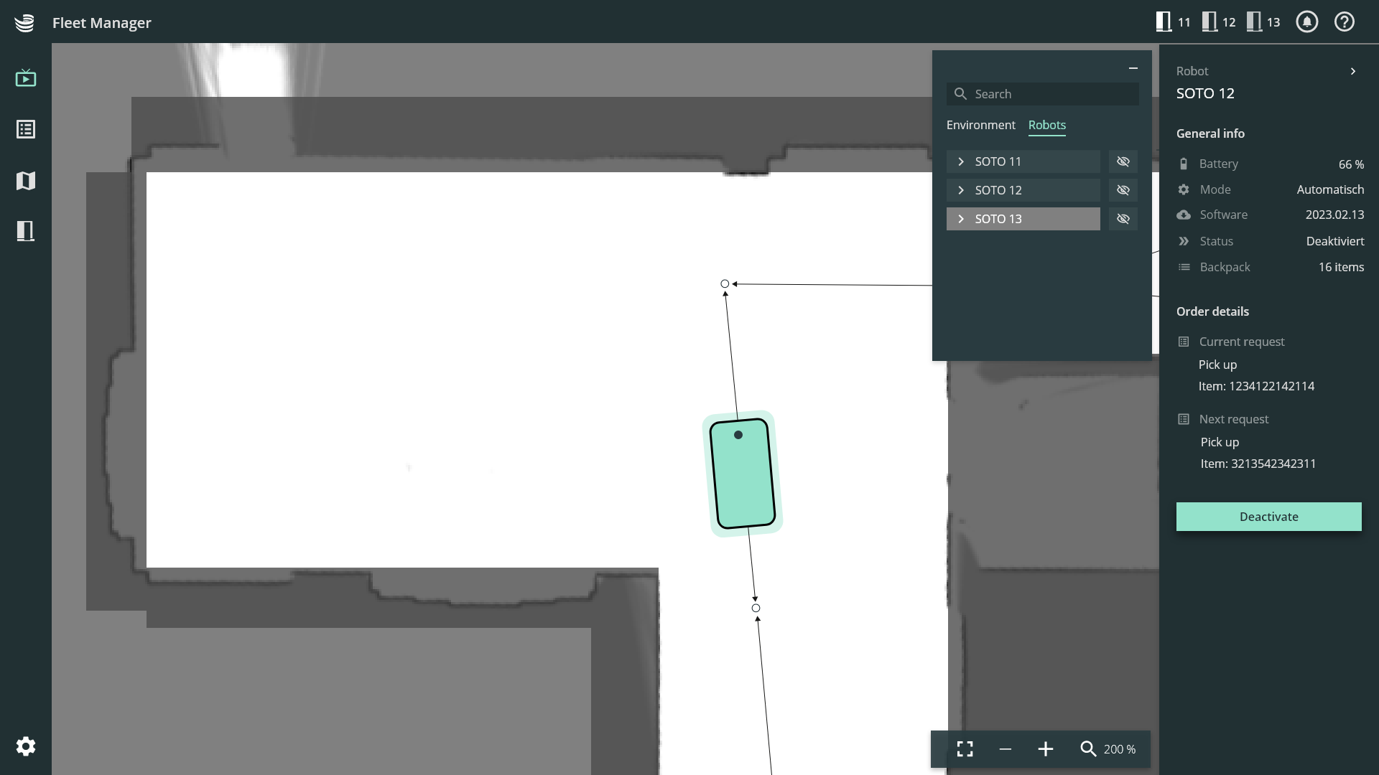Toggle SOTO 11 visibility eye icon

tap(1123, 161)
